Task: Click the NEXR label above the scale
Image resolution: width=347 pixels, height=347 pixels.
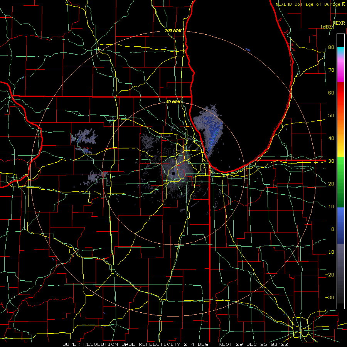Action: (x=339, y=23)
